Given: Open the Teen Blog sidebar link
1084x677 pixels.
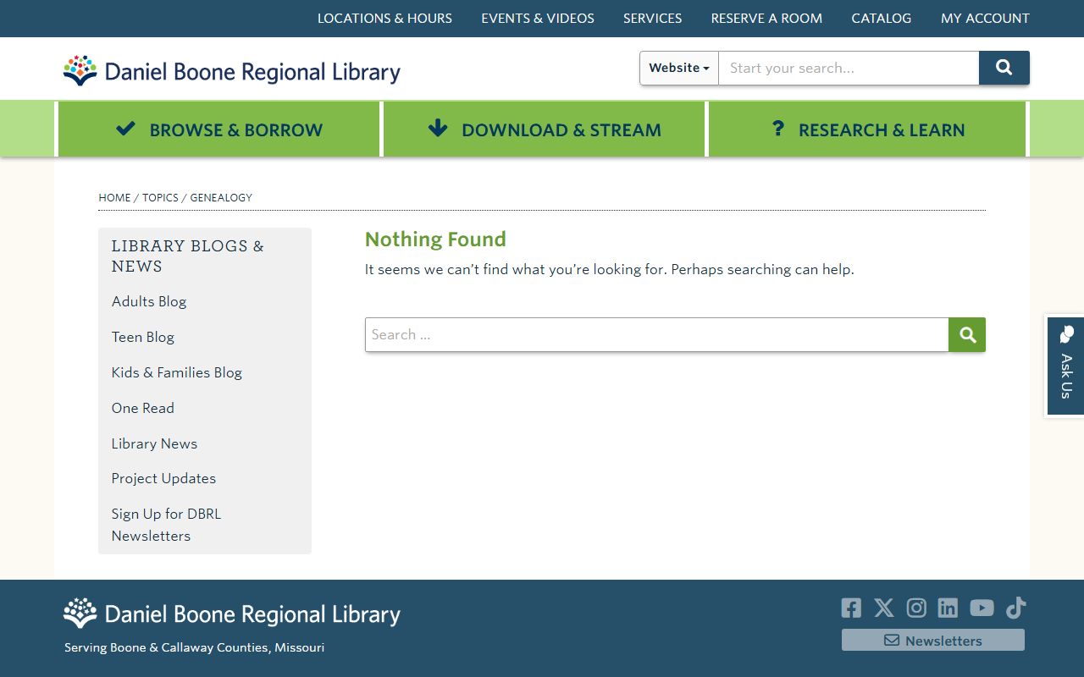Looking at the screenshot, I should (143, 337).
